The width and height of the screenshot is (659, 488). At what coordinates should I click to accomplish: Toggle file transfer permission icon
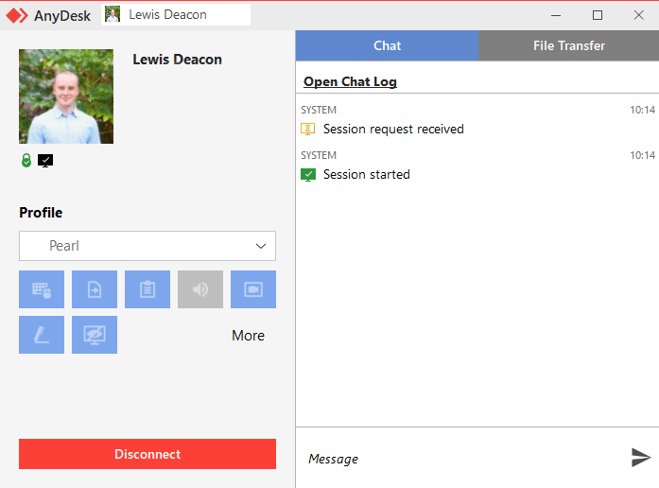pos(95,289)
